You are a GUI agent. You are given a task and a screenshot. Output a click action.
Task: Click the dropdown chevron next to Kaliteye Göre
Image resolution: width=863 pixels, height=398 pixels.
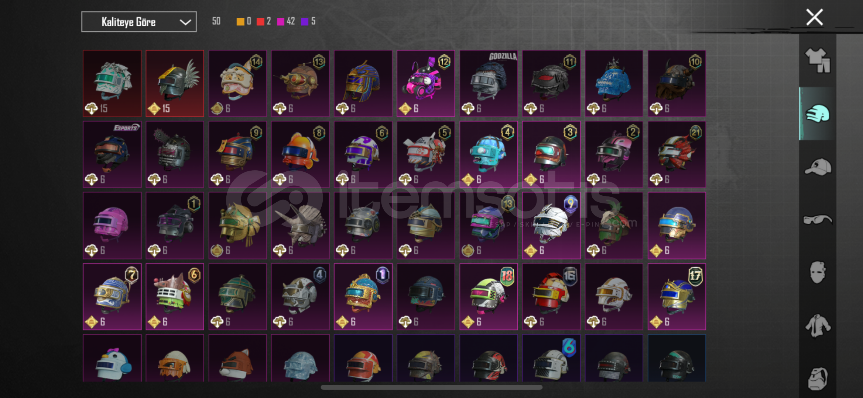pos(185,22)
